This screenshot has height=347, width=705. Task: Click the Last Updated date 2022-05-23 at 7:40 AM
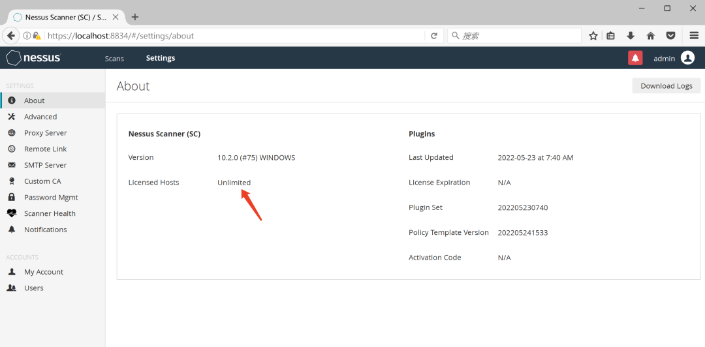tap(535, 158)
